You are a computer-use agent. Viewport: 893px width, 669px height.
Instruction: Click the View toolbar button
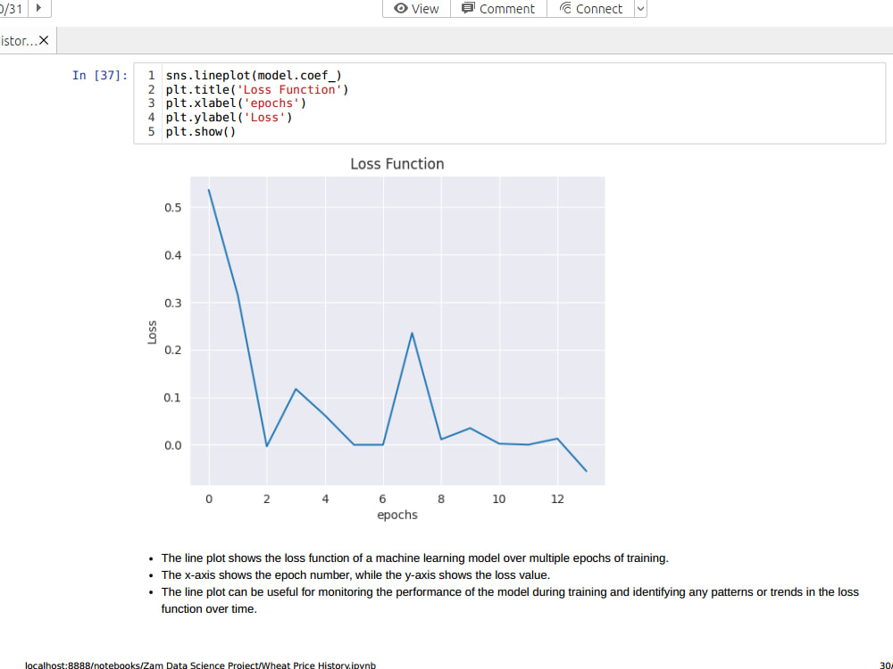tap(416, 8)
